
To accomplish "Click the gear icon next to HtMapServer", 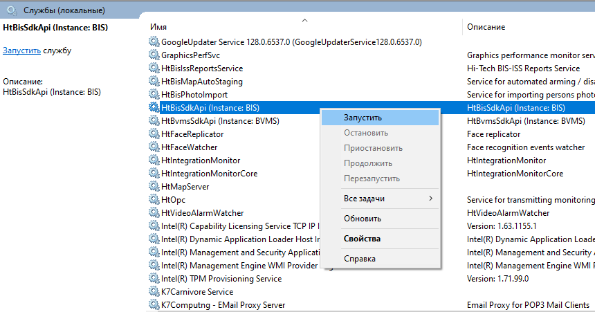I will (154, 187).
